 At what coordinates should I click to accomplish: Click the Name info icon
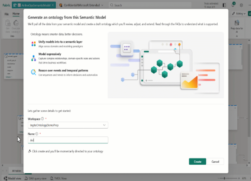37,134
